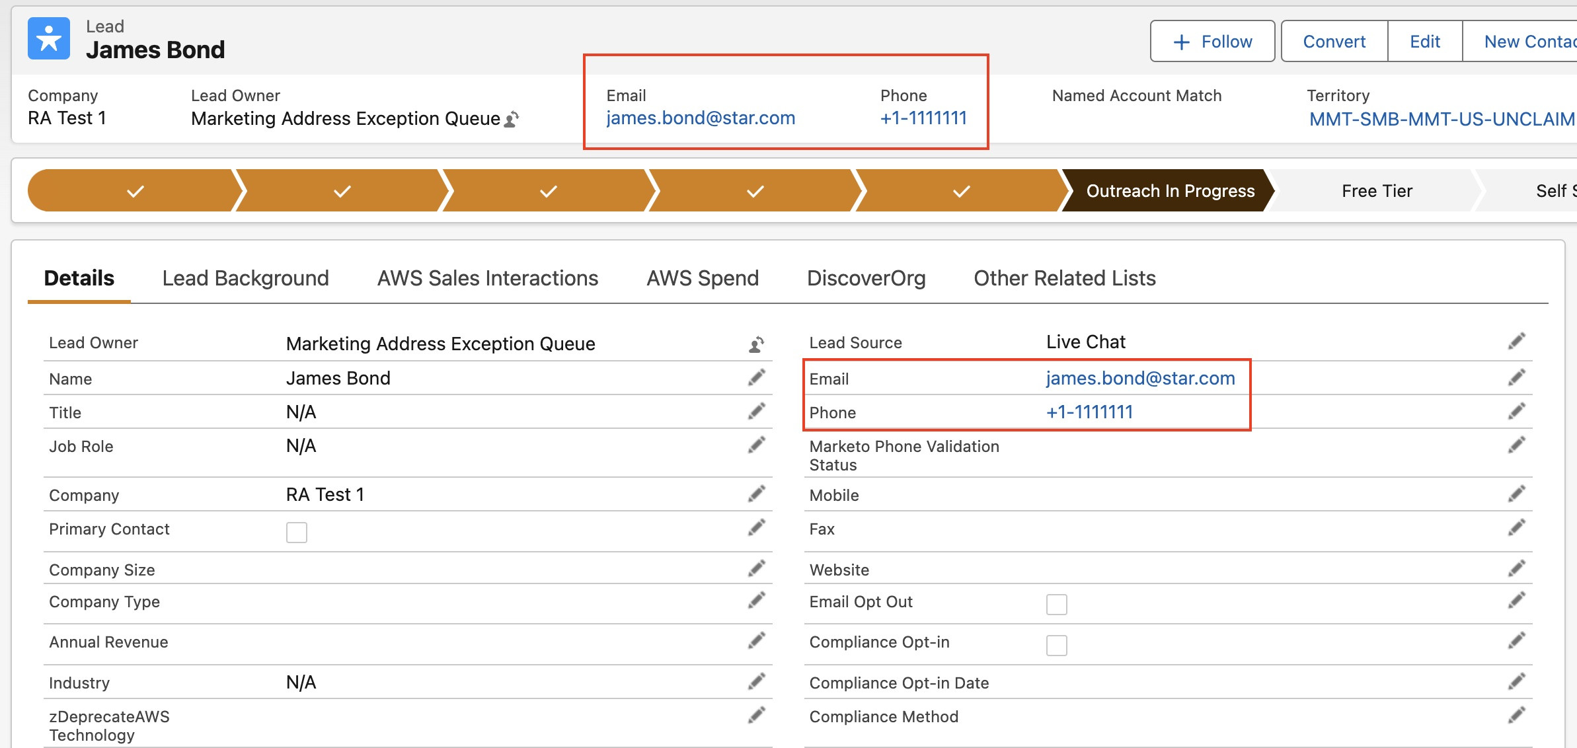1577x748 pixels.
Task: Edit the Company field pencil icon
Action: coord(757,494)
